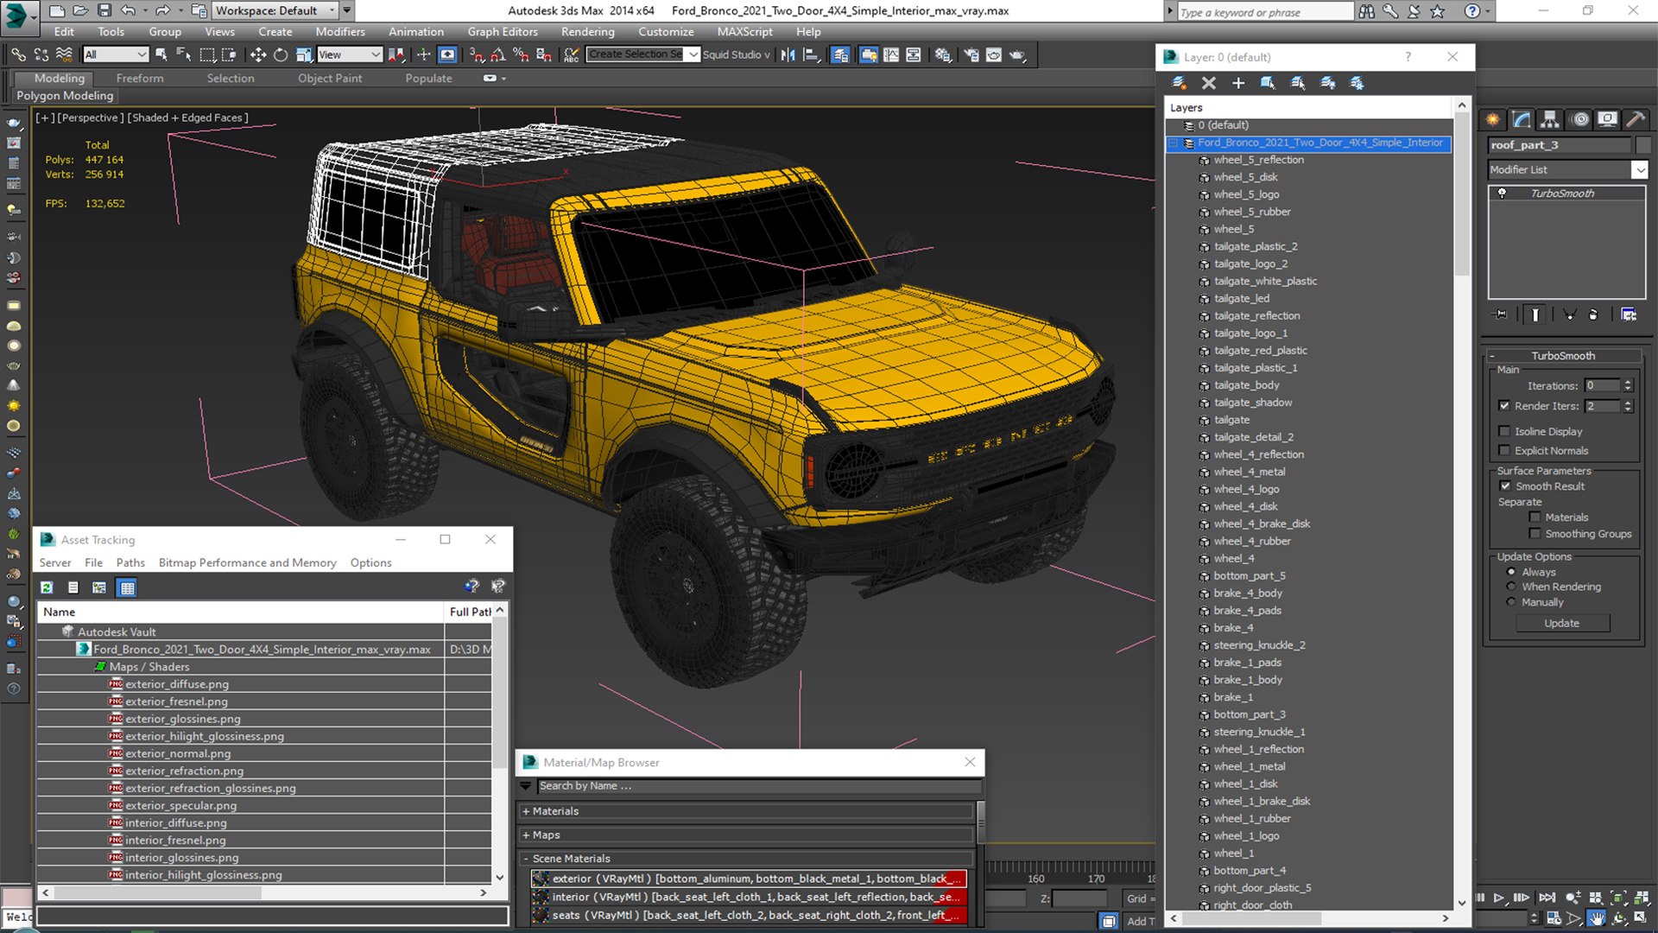Viewport: 1658px width, 933px height.
Task: Click the Search by Name field
Action: (759, 786)
